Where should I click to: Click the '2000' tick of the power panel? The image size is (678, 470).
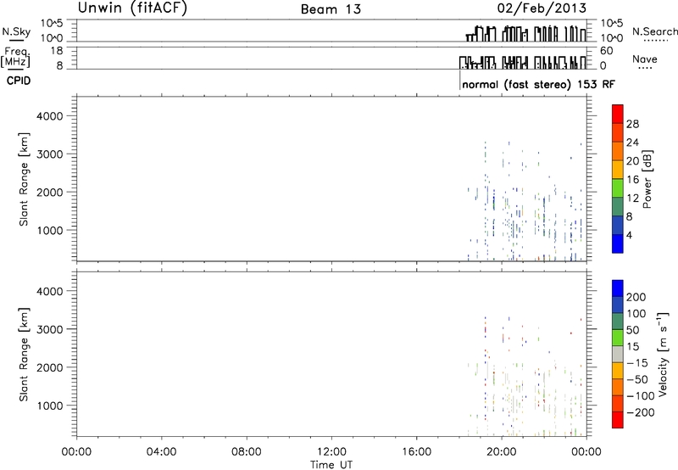[50, 192]
